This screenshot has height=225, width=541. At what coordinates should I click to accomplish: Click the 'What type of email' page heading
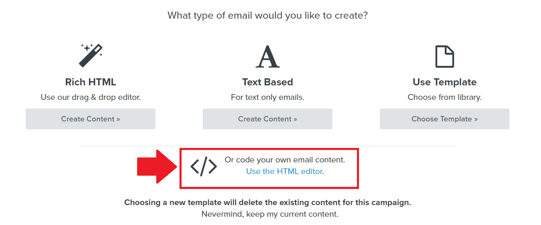(x=268, y=16)
